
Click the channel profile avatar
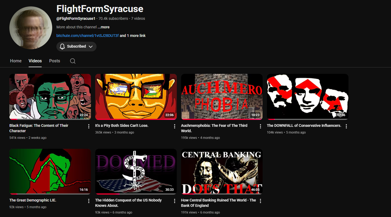tap(31, 28)
